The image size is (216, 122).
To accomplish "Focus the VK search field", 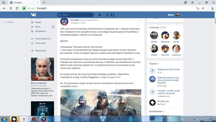I will [x=75, y=15].
